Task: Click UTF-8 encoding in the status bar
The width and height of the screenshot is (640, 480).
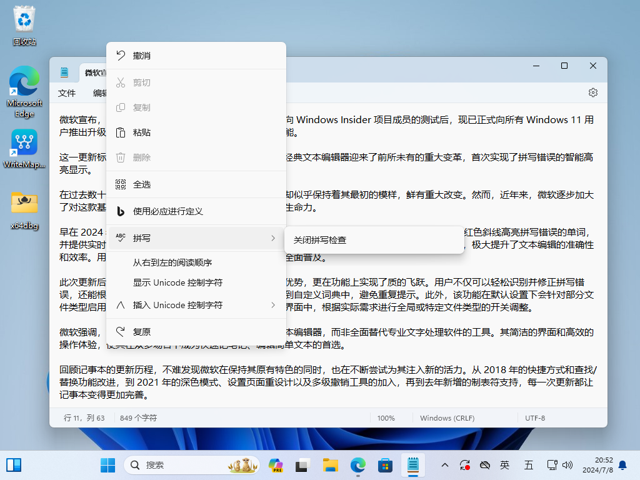Action: click(535, 417)
